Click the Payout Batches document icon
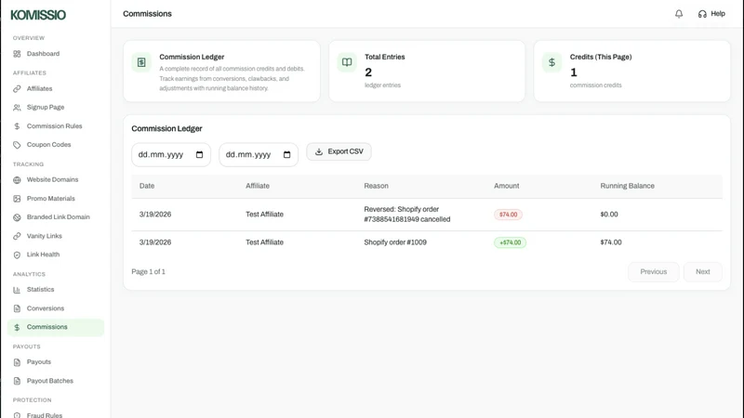Screen dimensions: 744x418 [x=17, y=381]
